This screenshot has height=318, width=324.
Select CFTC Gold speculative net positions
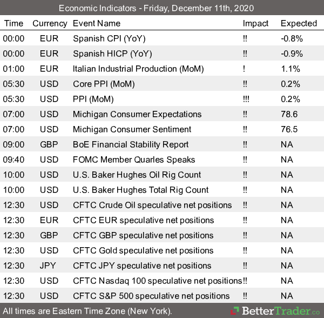[x=143, y=250]
